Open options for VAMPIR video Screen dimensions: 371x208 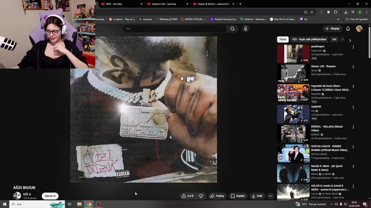coord(353,107)
